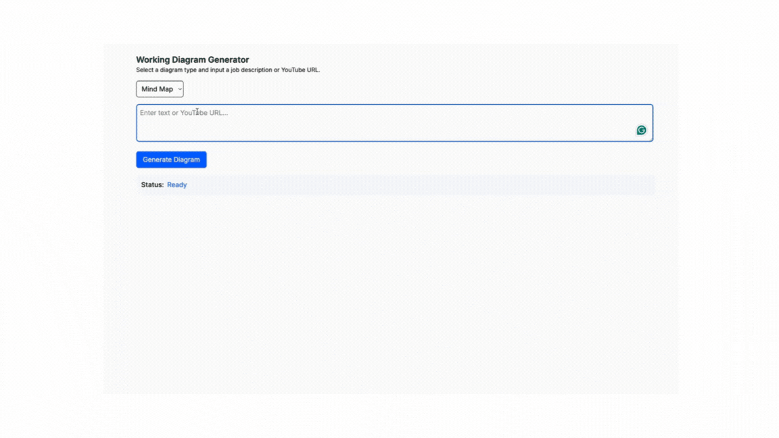779x438 pixels.
Task: Open the Mind Map diagram type selector
Action: click(160, 89)
